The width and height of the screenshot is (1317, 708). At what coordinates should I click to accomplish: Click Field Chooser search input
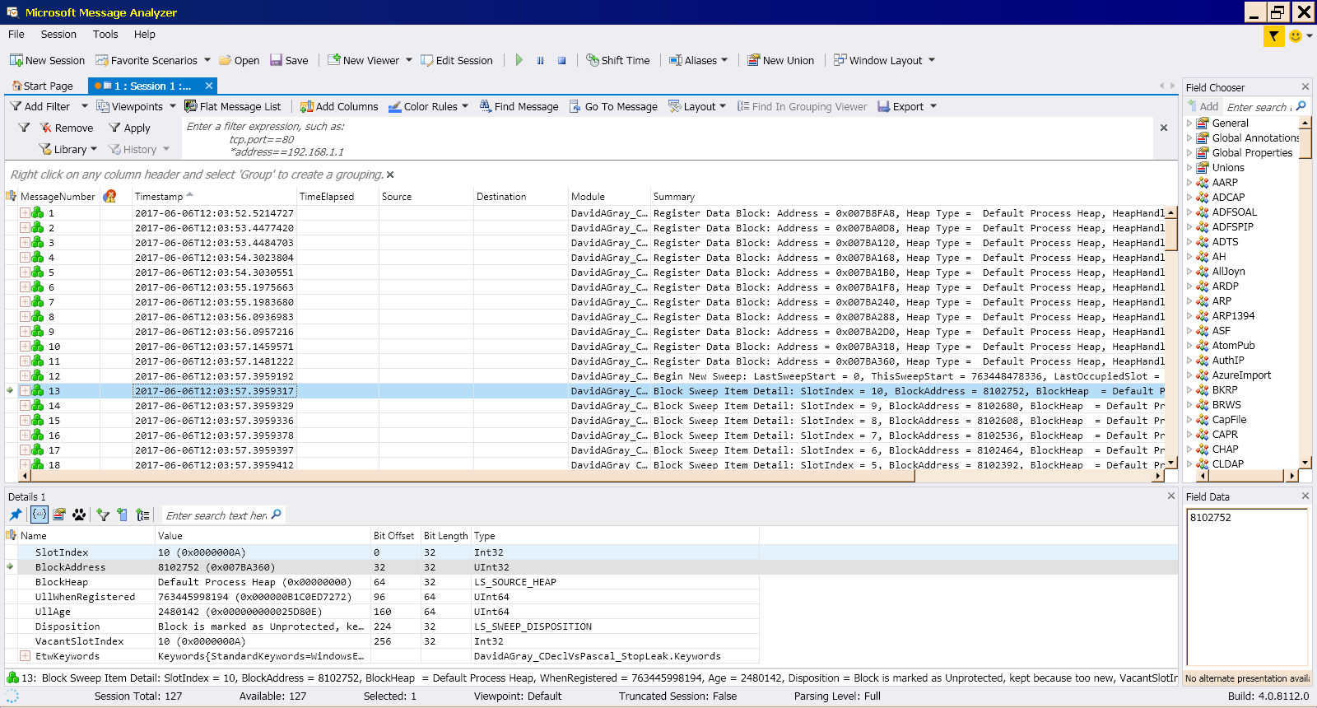tap(1258, 107)
